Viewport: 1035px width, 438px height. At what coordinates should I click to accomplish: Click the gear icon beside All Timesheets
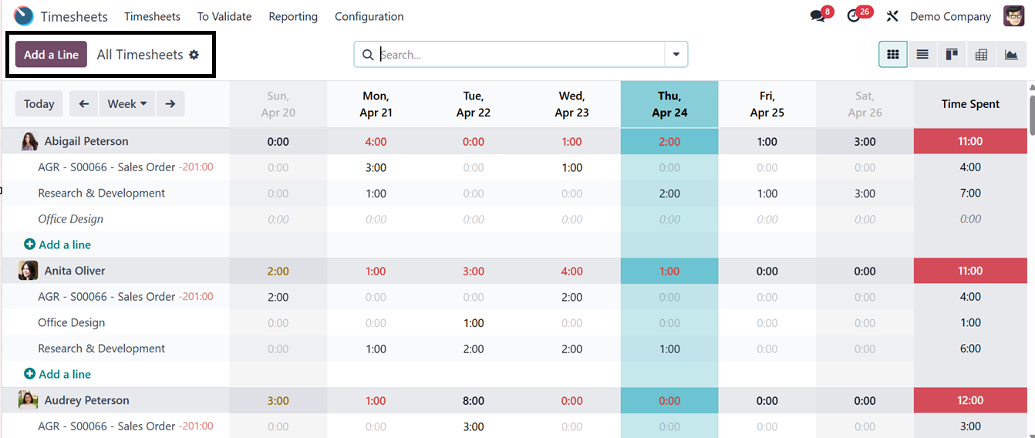point(194,55)
